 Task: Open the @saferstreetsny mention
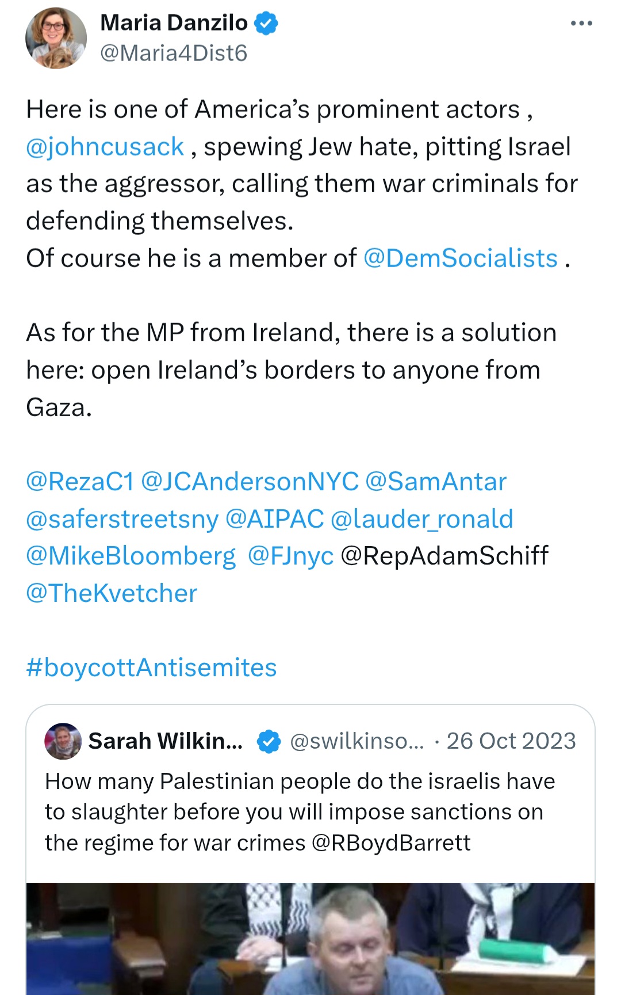pos(122,519)
